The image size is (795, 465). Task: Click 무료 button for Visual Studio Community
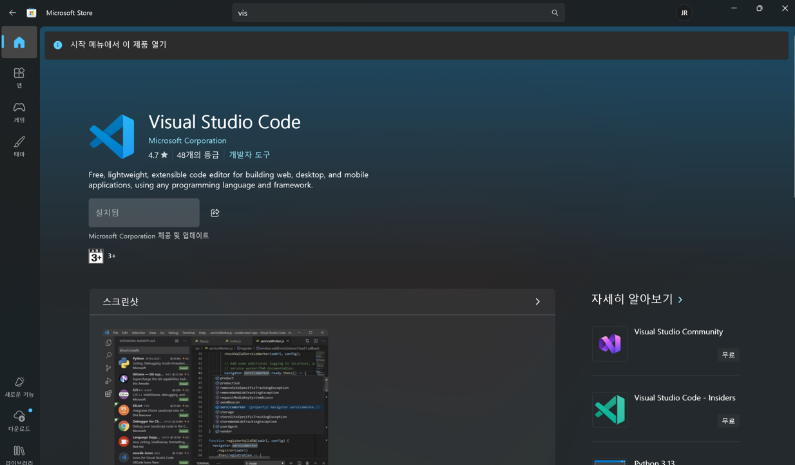pos(728,355)
